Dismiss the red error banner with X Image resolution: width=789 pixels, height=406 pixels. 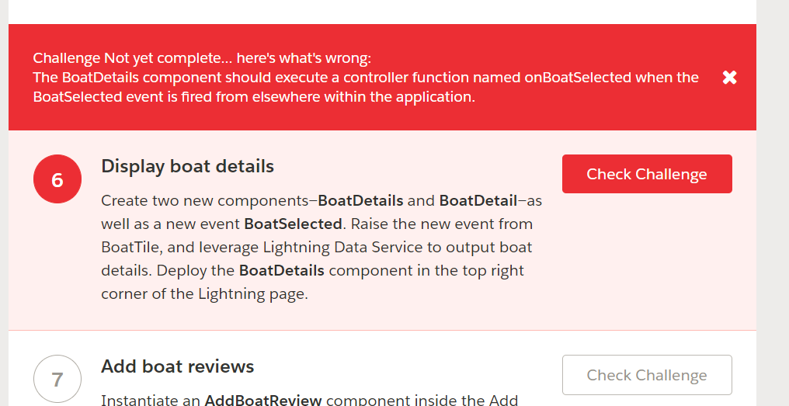(729, 78)
